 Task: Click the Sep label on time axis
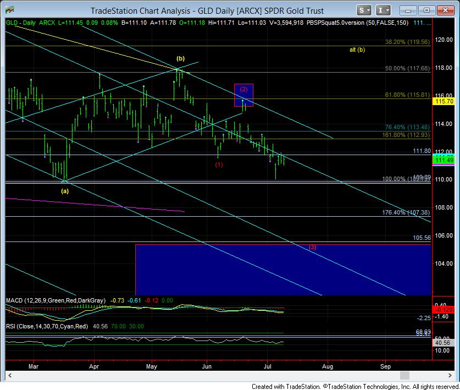coord(385,366)
